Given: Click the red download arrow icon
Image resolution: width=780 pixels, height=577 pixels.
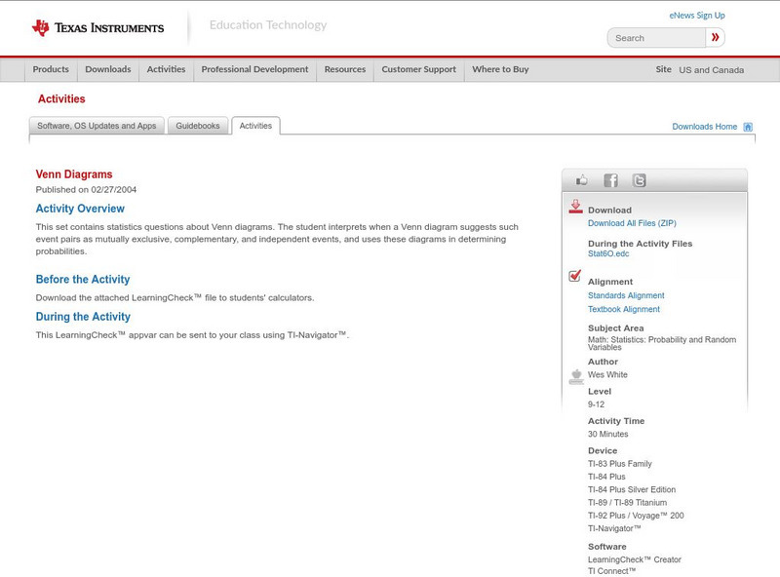Looking at the screenshot, I should [x=575, y=207].
